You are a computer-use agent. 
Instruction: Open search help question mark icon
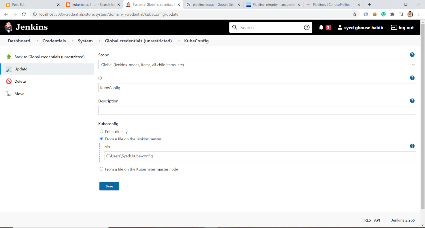(x=307, y=27)
